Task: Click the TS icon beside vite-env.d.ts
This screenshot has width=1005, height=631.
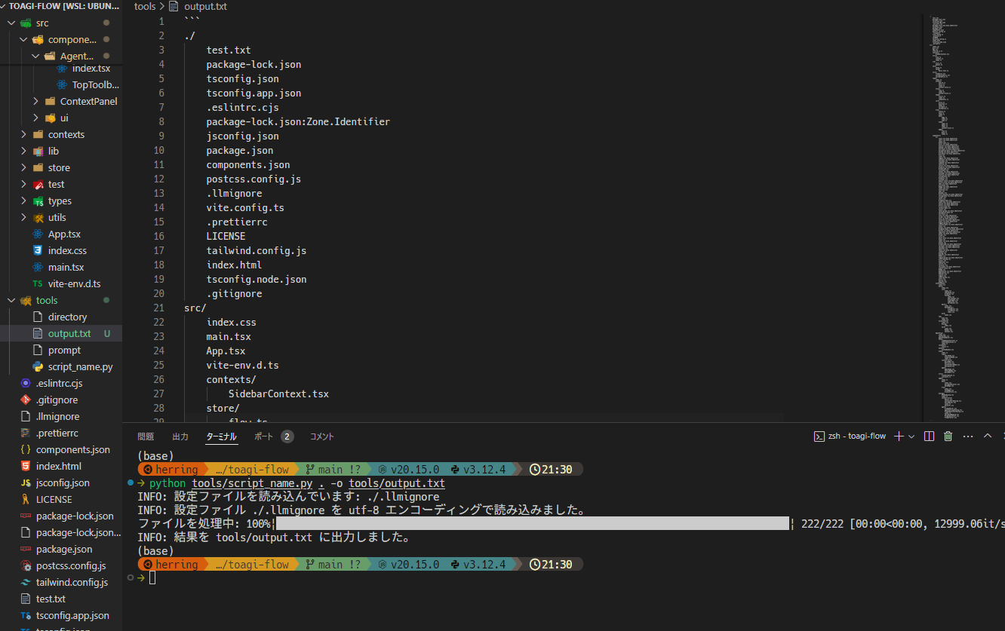Action: 38,283
